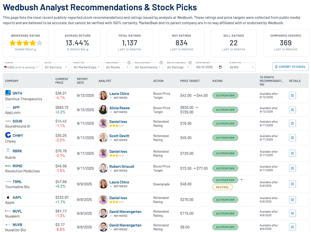311x232 pixels.
Task: Open the 12-Month ROI filter dropdown
Action: click(241, 67)
